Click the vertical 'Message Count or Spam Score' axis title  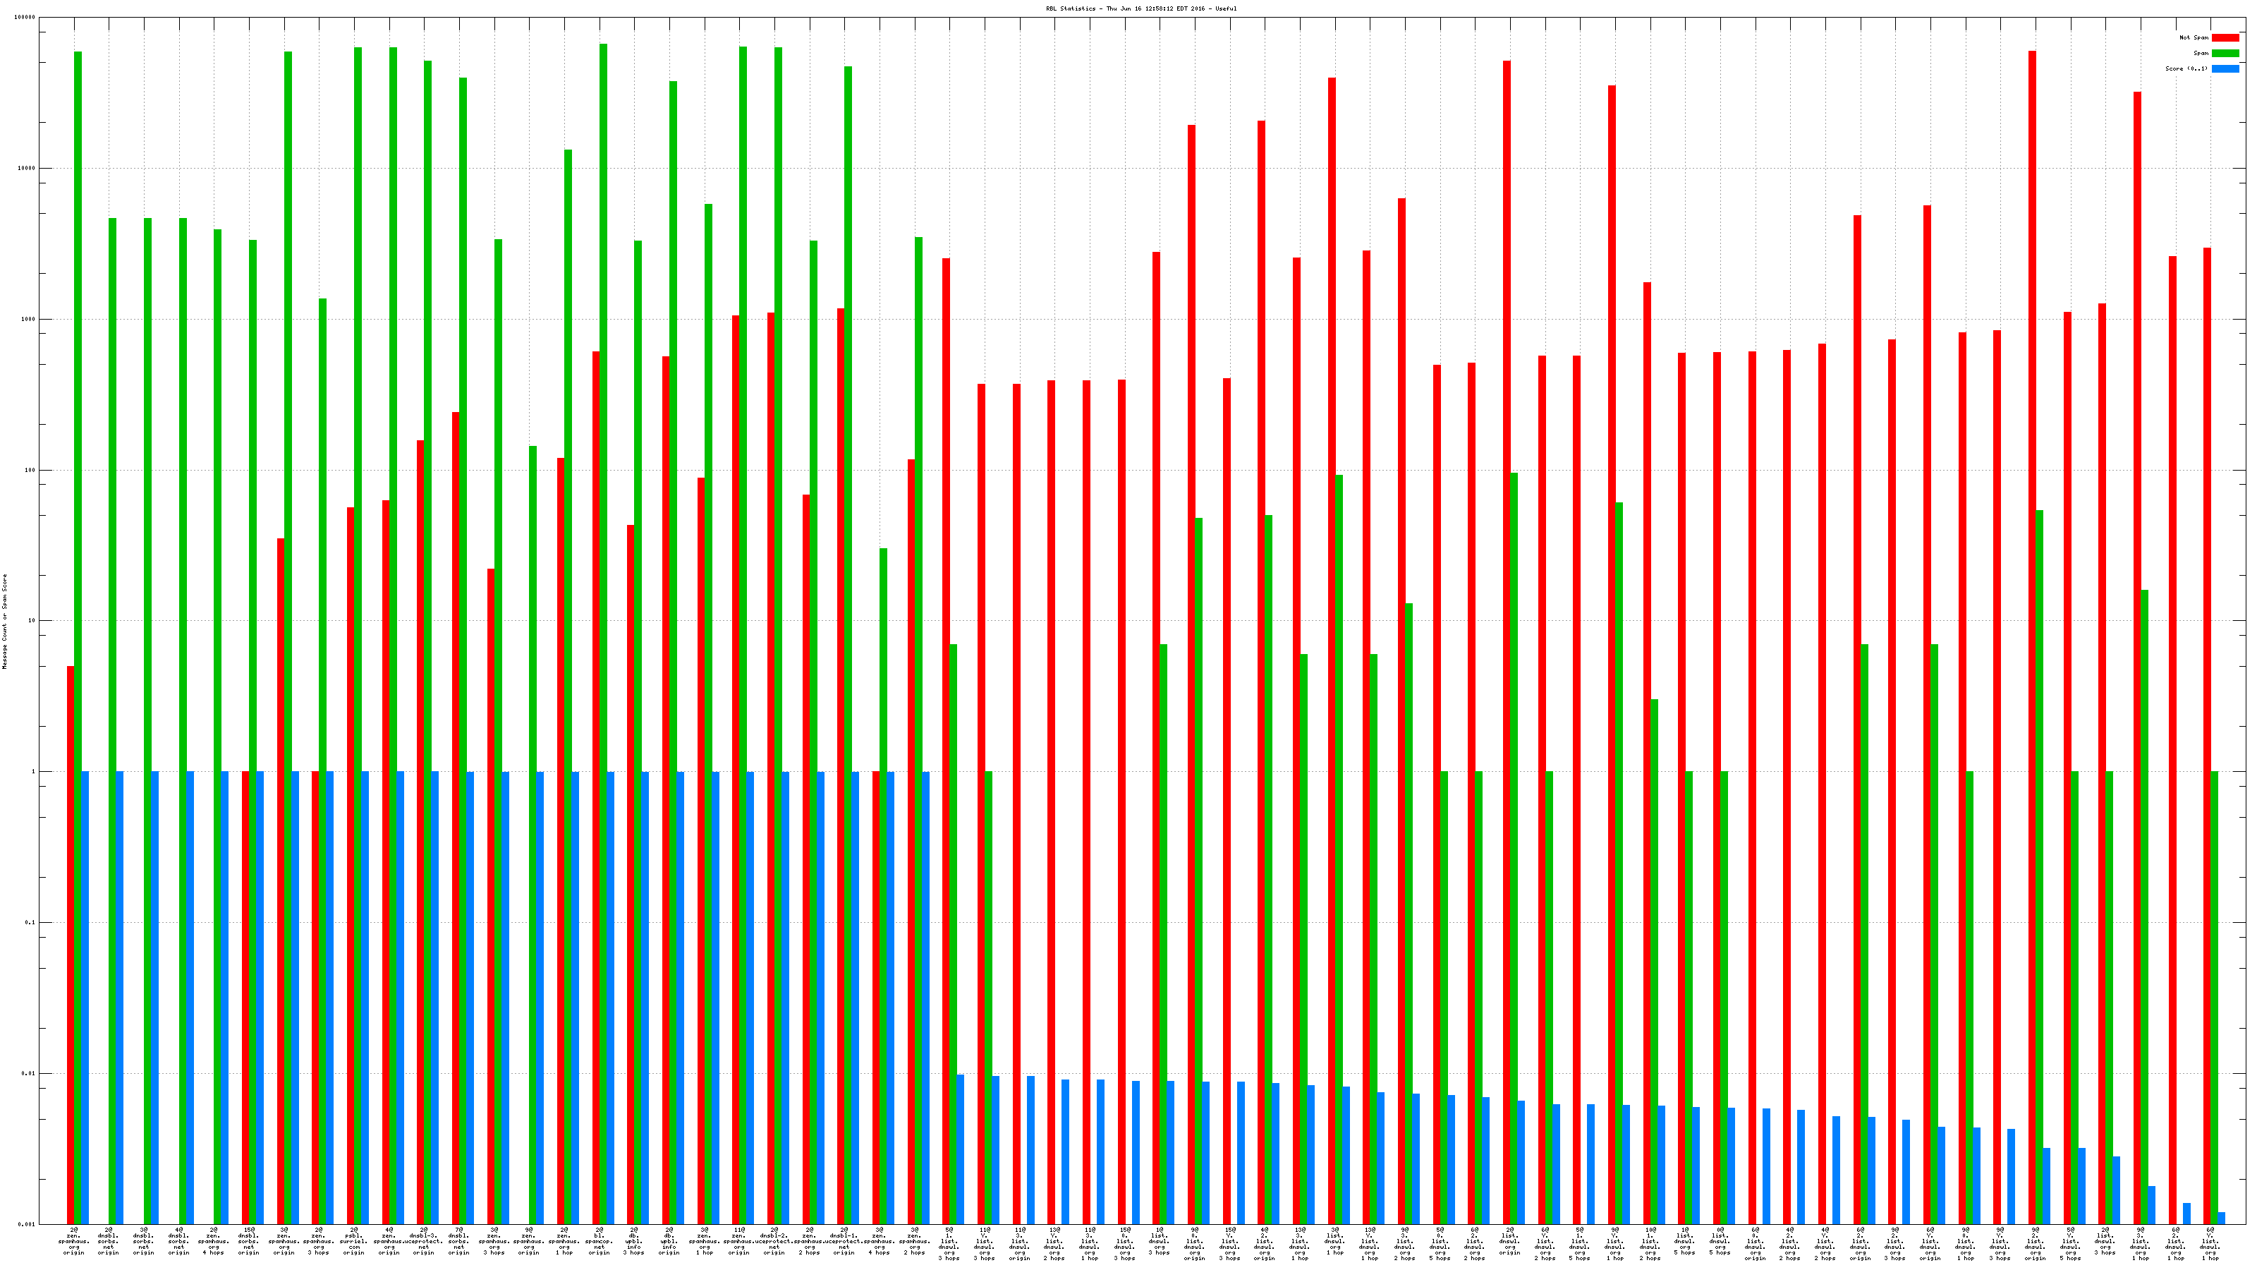(4, 622)
